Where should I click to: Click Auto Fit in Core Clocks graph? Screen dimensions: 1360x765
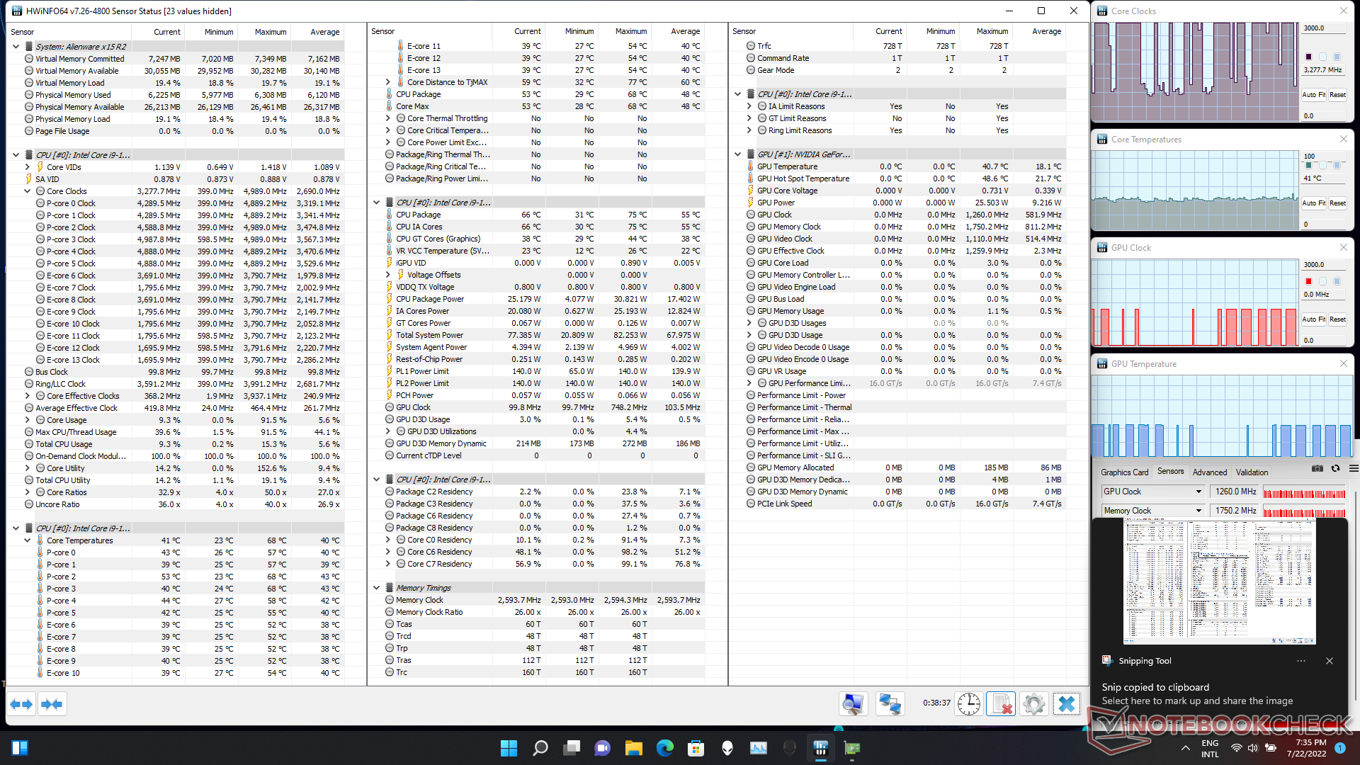(1313, 95)
